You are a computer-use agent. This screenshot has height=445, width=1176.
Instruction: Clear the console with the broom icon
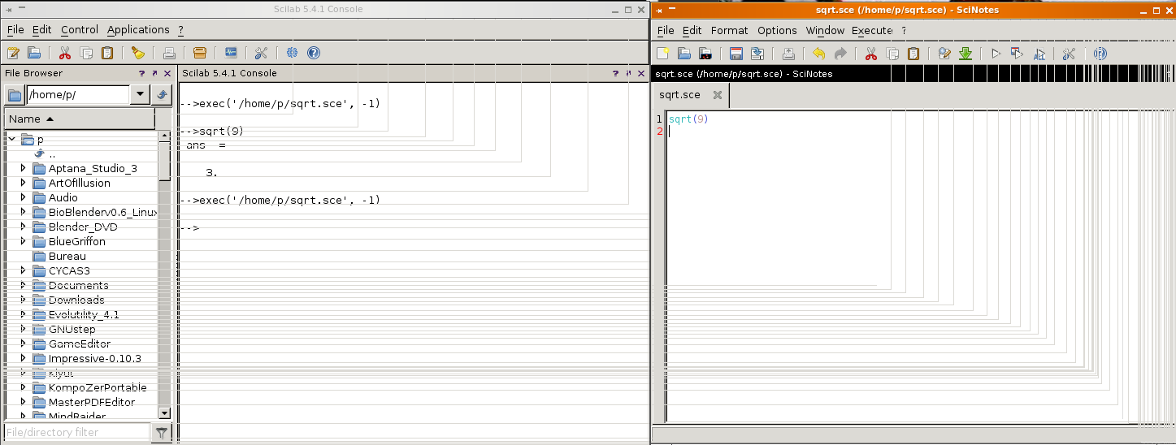pyautogui.click(x=137, y=53)
